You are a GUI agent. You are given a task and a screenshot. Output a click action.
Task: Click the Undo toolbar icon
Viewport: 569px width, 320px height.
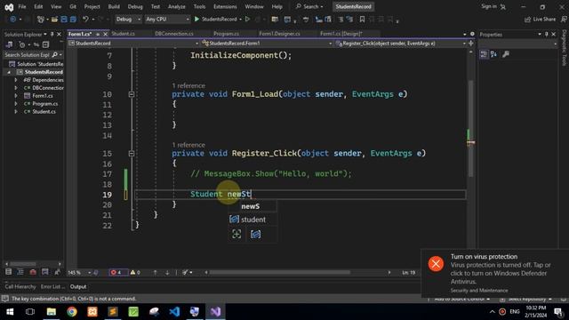point(85,20)
